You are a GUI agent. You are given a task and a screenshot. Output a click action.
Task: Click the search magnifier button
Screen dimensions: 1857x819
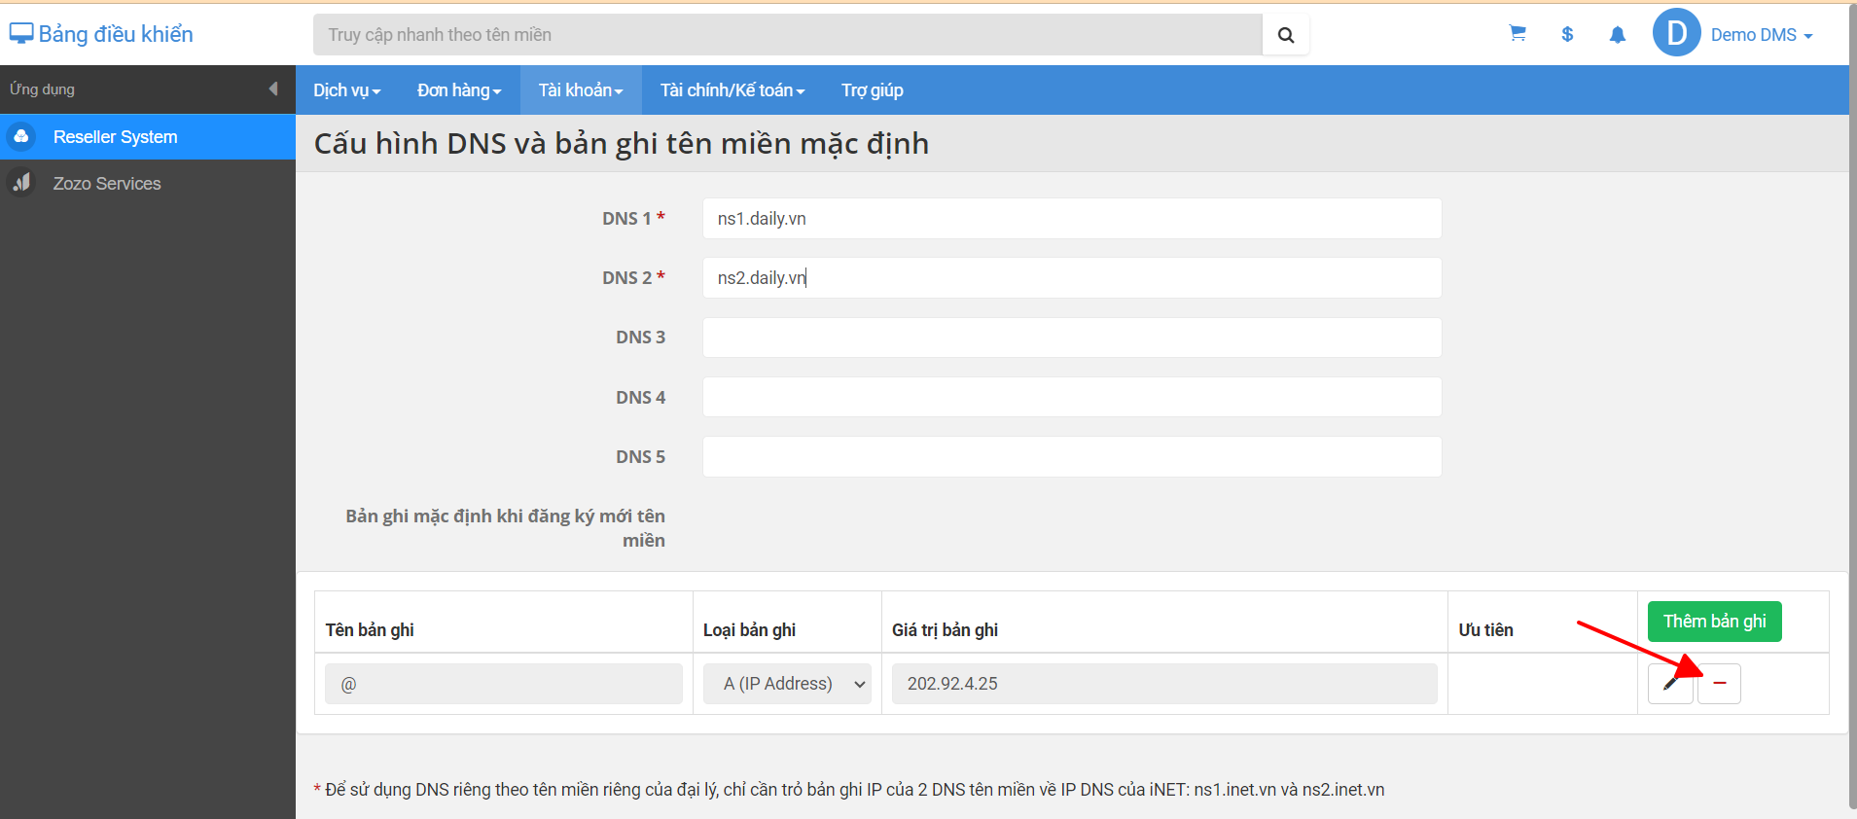[x=1285, y=35]
